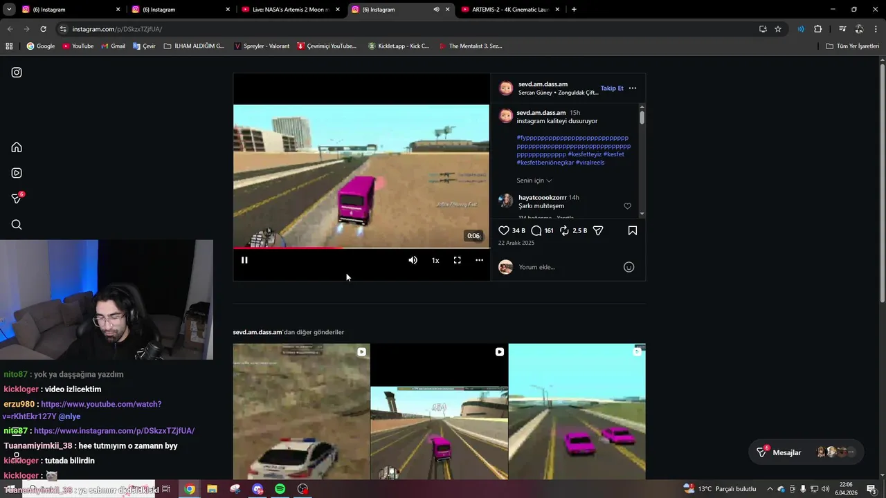The width and height of the screenshot is (886, 498).
Task: Open the post options three dots
Action: click(x=633, y=89)
